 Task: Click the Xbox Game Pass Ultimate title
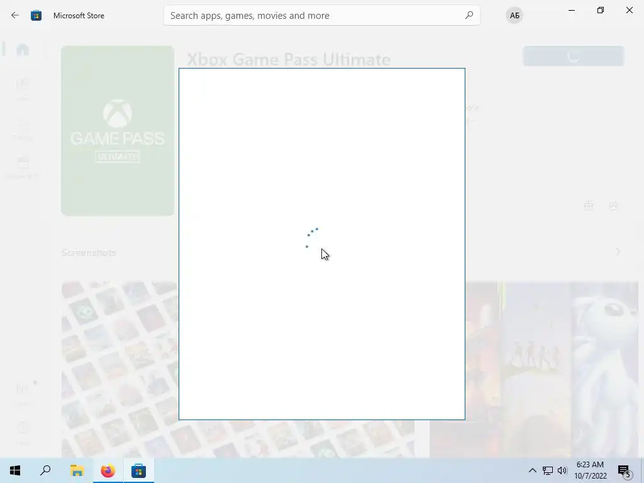tap(289, 60)
